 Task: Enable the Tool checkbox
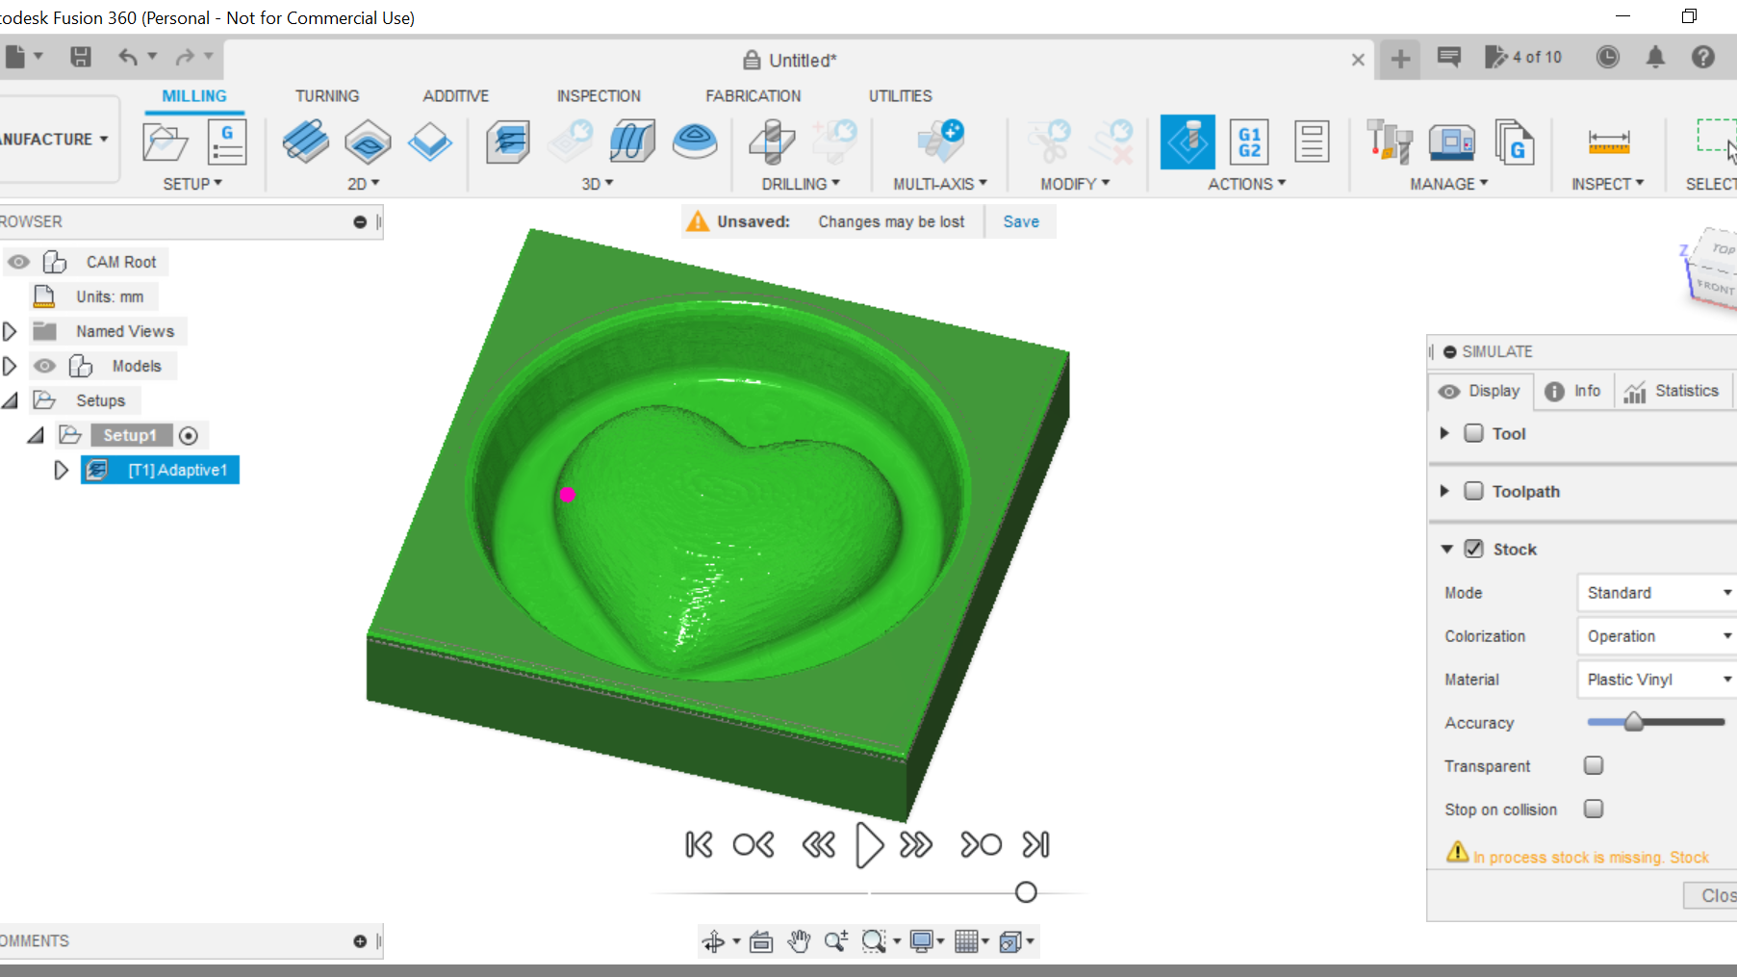pyautogui.click(x=1473, y=433)
